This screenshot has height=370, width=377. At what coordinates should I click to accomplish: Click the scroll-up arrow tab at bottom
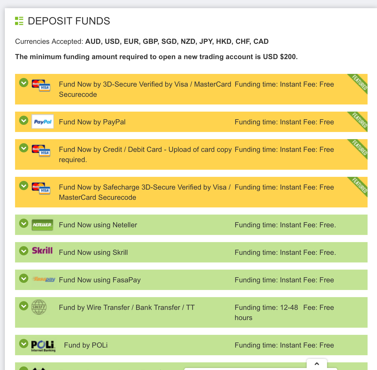click(317, 364)
